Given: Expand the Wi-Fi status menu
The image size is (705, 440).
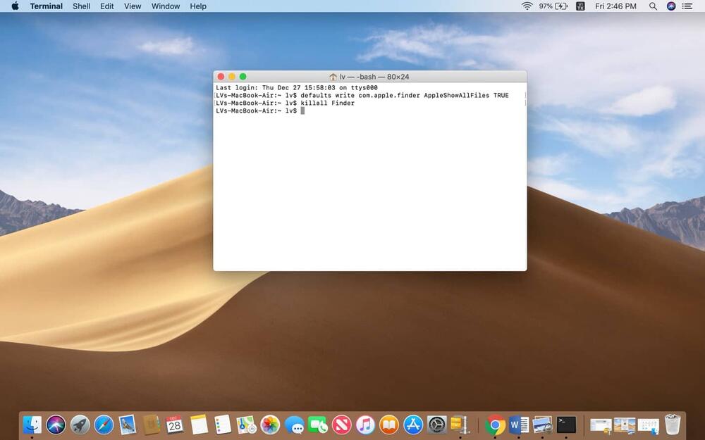Looking at the screenshot, I should pos(527,6).
